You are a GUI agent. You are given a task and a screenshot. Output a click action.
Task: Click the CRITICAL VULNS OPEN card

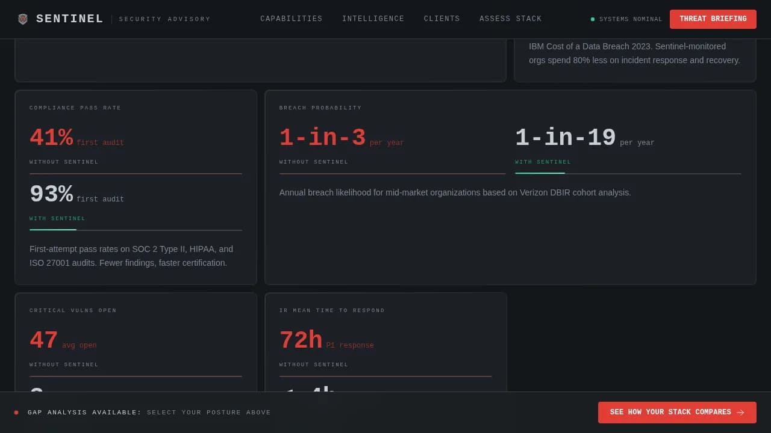click(136, 337)
